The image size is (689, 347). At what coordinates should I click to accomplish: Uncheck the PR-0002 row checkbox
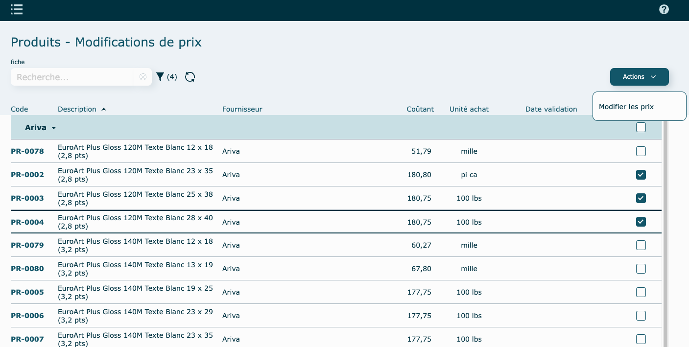[x=641, y=175]
